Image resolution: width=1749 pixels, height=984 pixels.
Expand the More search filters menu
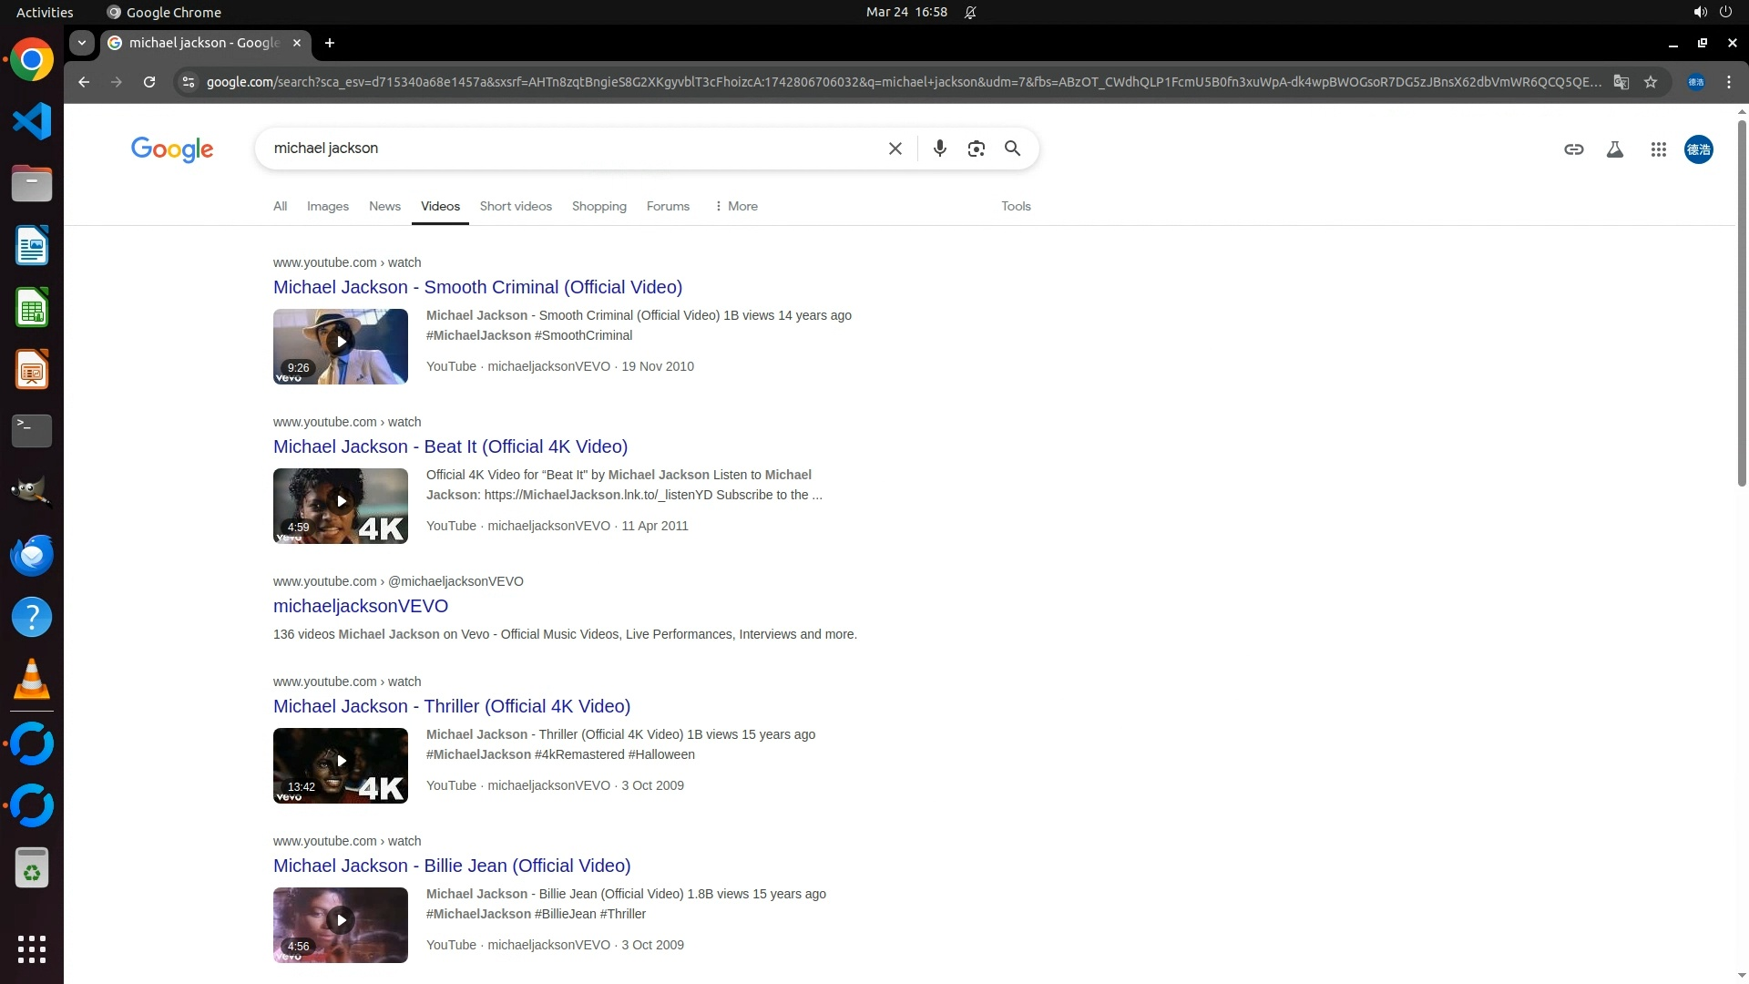(736, 206)
